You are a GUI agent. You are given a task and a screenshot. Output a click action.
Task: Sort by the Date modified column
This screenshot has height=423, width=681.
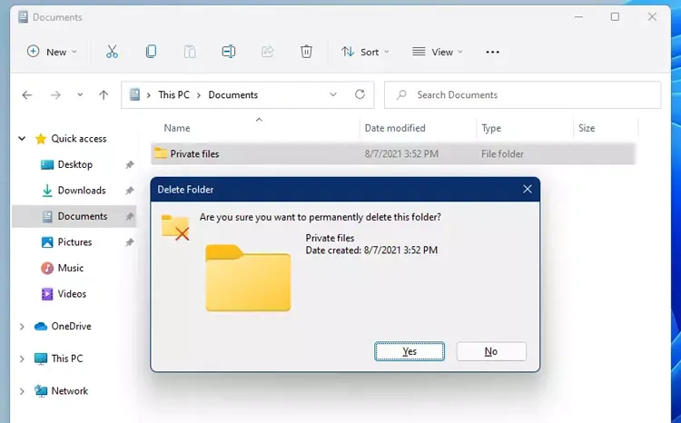click(395, 128)
